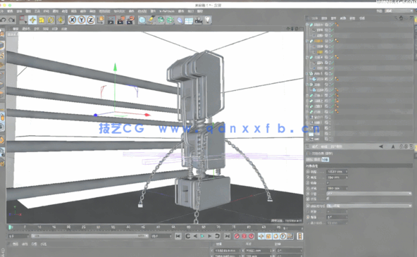417x257 pixels.
Task: Toggle the Y axis lock
Action: (82, 20)
